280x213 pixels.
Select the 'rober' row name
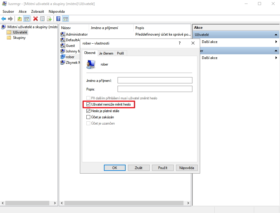70,57
